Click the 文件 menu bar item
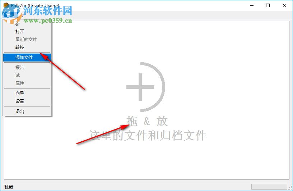Image resolution: width=293 pixels, height=191 pixels. coord(10,15)
